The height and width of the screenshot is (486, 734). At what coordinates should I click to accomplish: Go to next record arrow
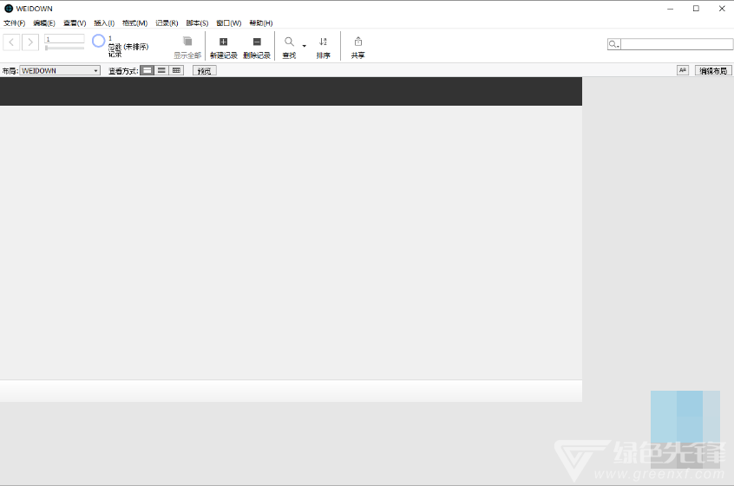click(30, 42)
